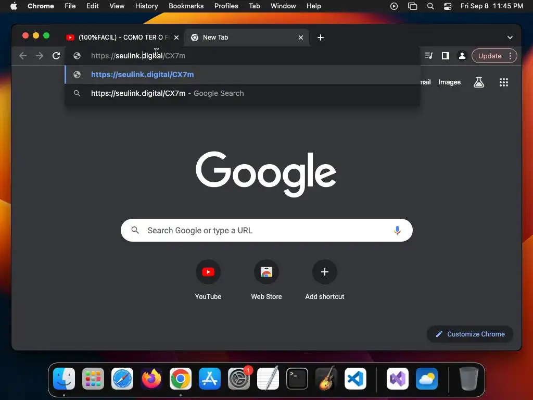Click the Spotlight search icon in menu bar
The height and width of the screenshot is (400, 533).
point(430,6)
